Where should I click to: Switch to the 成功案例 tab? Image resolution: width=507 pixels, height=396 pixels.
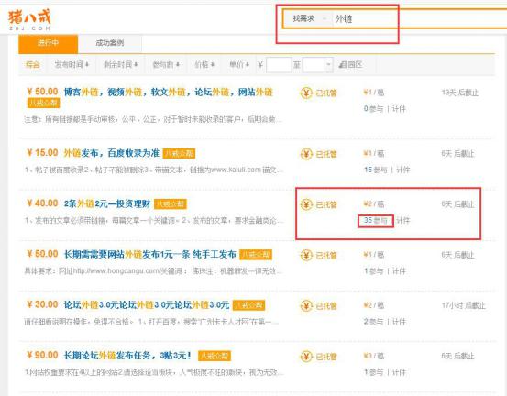(110, 43)
